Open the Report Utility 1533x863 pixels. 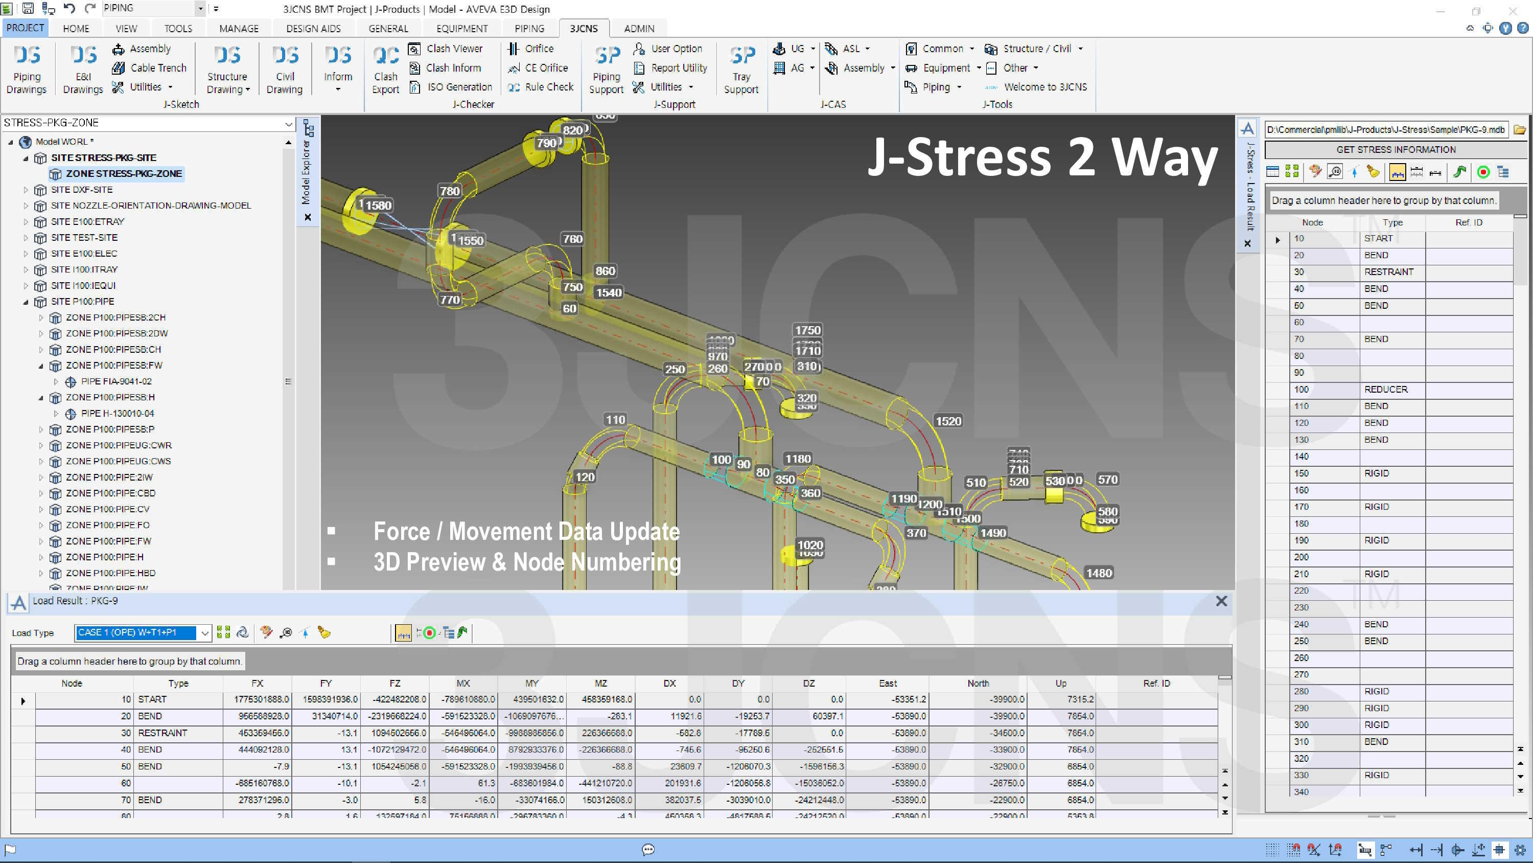tap(670, 68)
